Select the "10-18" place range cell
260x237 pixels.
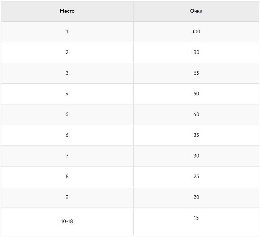pyautogui.click(x=67, y=221)
